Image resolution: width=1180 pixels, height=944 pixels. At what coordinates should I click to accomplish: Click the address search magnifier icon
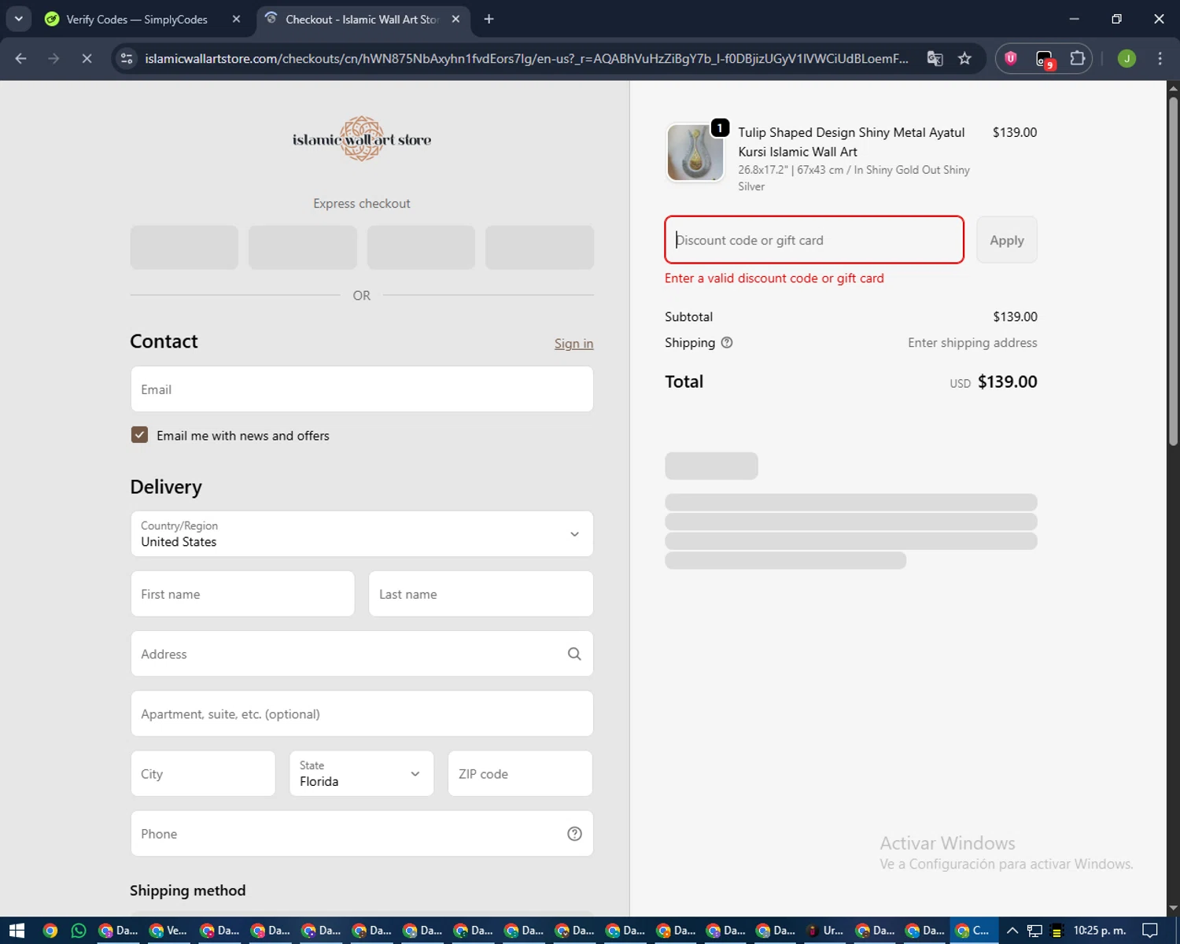(574, 654)
